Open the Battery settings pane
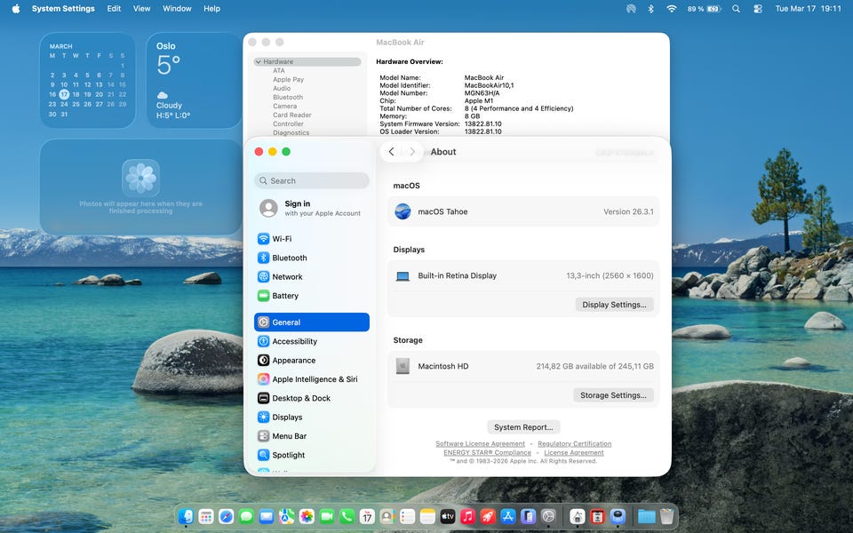The image size is (853, 533). point(285,296)
